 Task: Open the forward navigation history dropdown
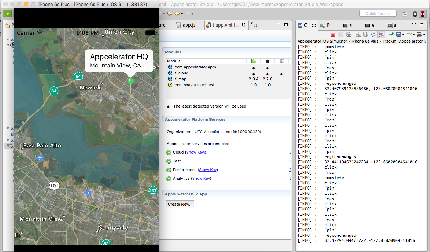point(192,14)
